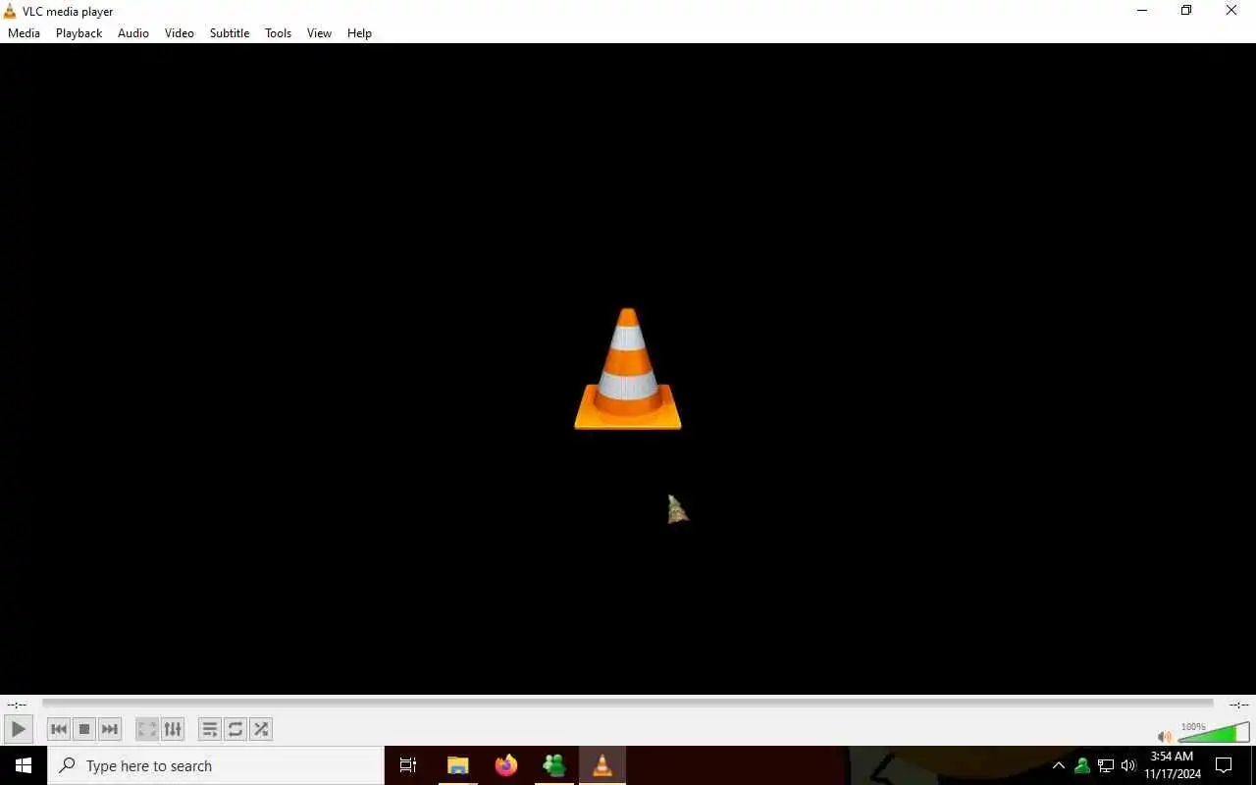Viewport: 1256px width, 785px height.
Task: Open the Audio menu
Action: click(x=133, y=32)
